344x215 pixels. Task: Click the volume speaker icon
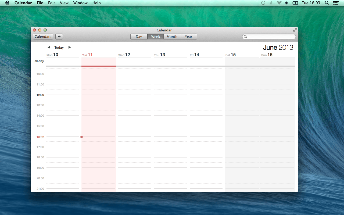pos(286,3)
